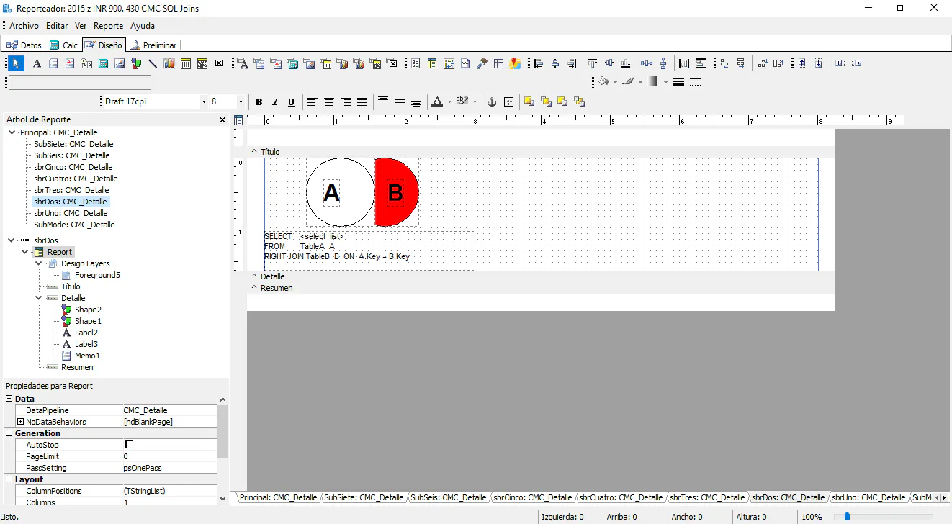Toggle the Resumen band collapse arrow
The width and height of the screenshot is (952, 524).
[253, 288]
